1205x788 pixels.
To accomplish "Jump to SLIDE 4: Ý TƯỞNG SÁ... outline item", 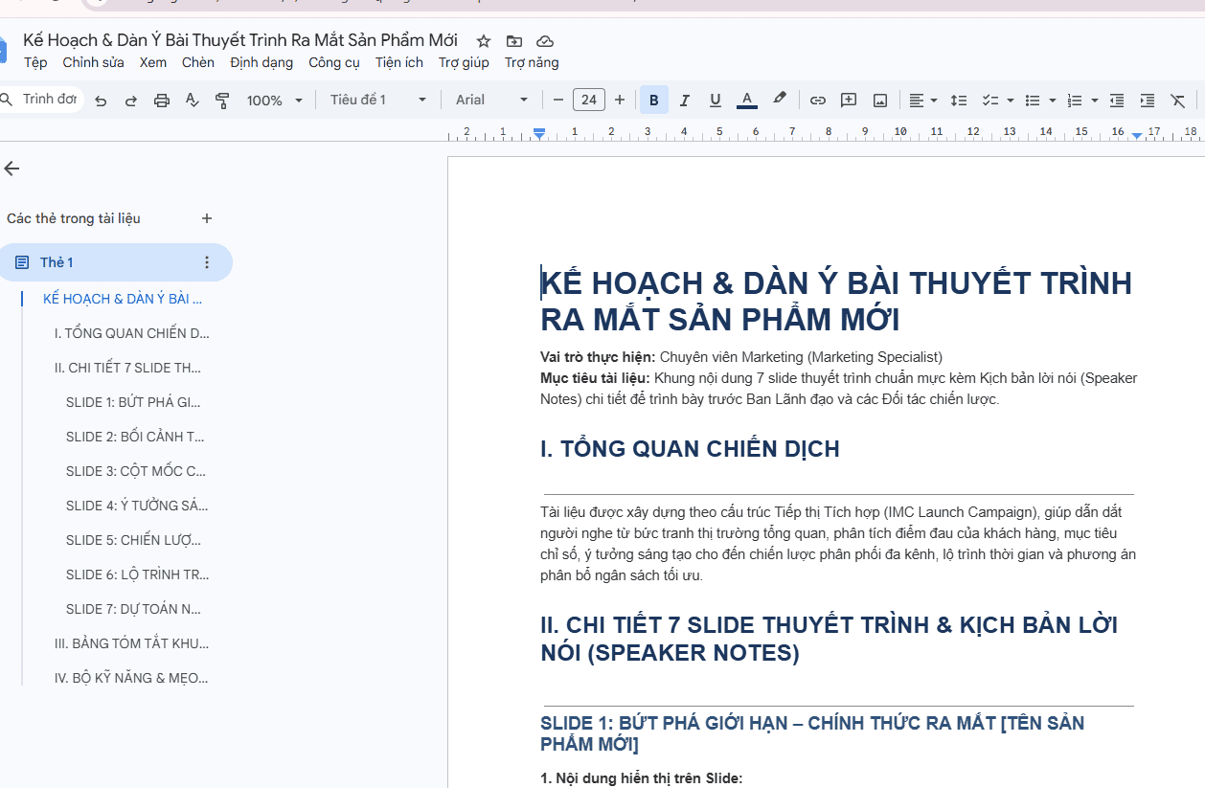I will pyautogui.click(x=137, y=506).
